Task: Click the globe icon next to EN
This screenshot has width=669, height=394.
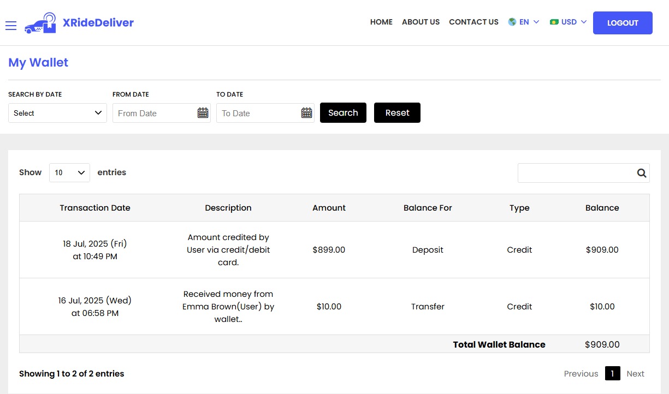Action: [512, 22]
